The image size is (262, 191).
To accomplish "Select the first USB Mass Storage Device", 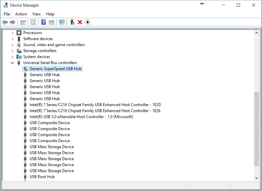I will [x=51, y=146].
